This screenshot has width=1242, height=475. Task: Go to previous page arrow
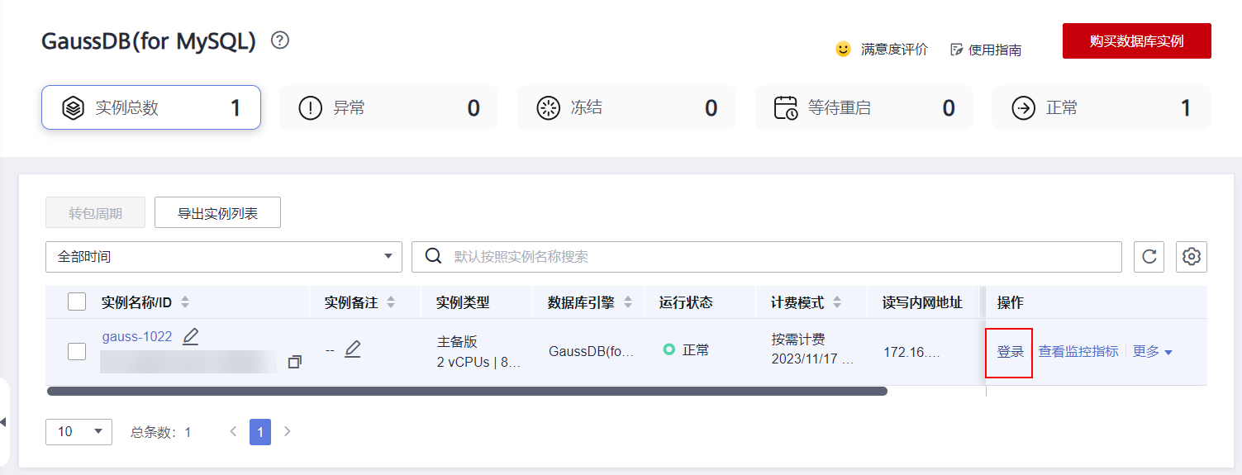233,431
